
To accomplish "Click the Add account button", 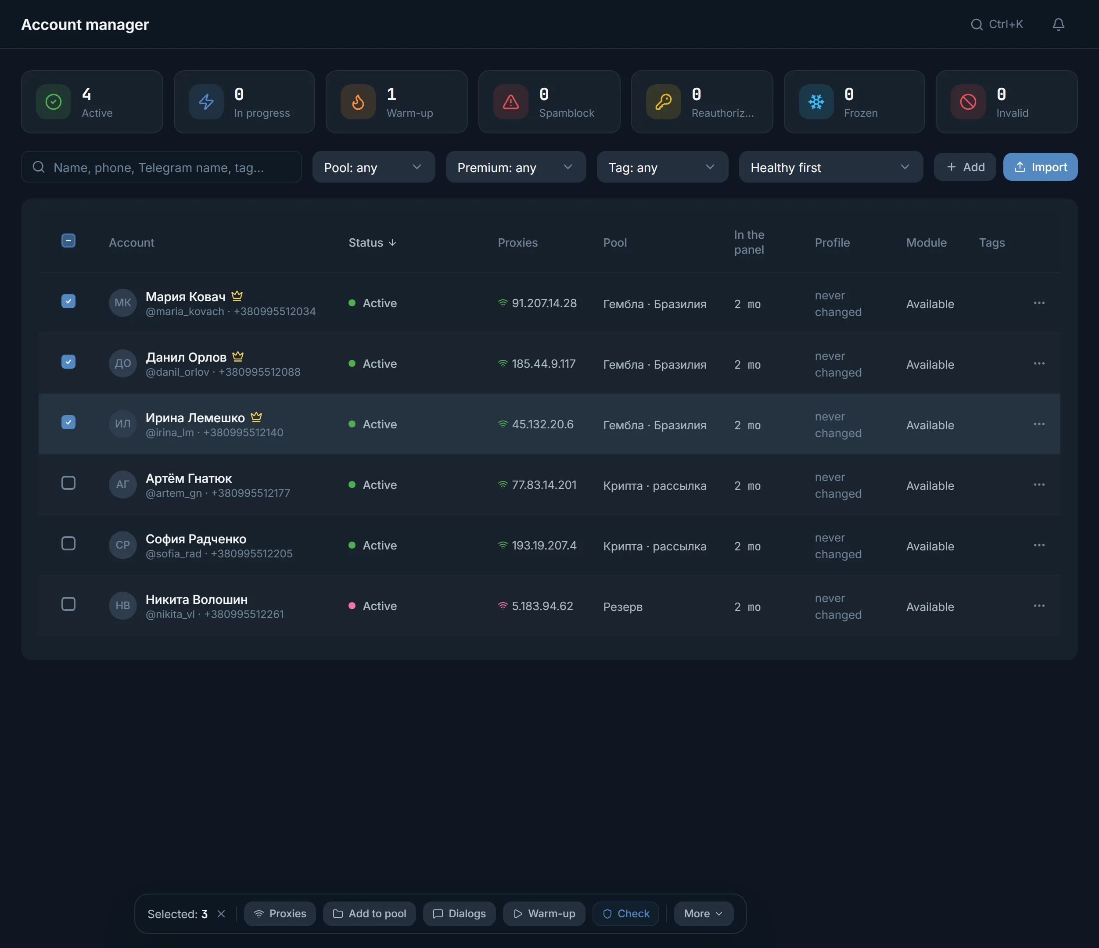I will [x=965, y=167].
